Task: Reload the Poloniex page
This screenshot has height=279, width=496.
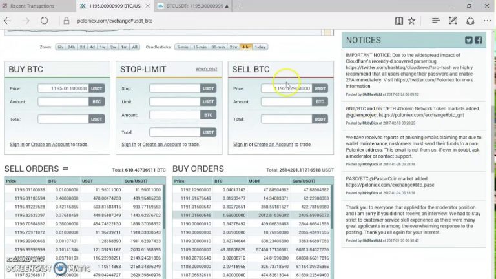Action: 45,21
